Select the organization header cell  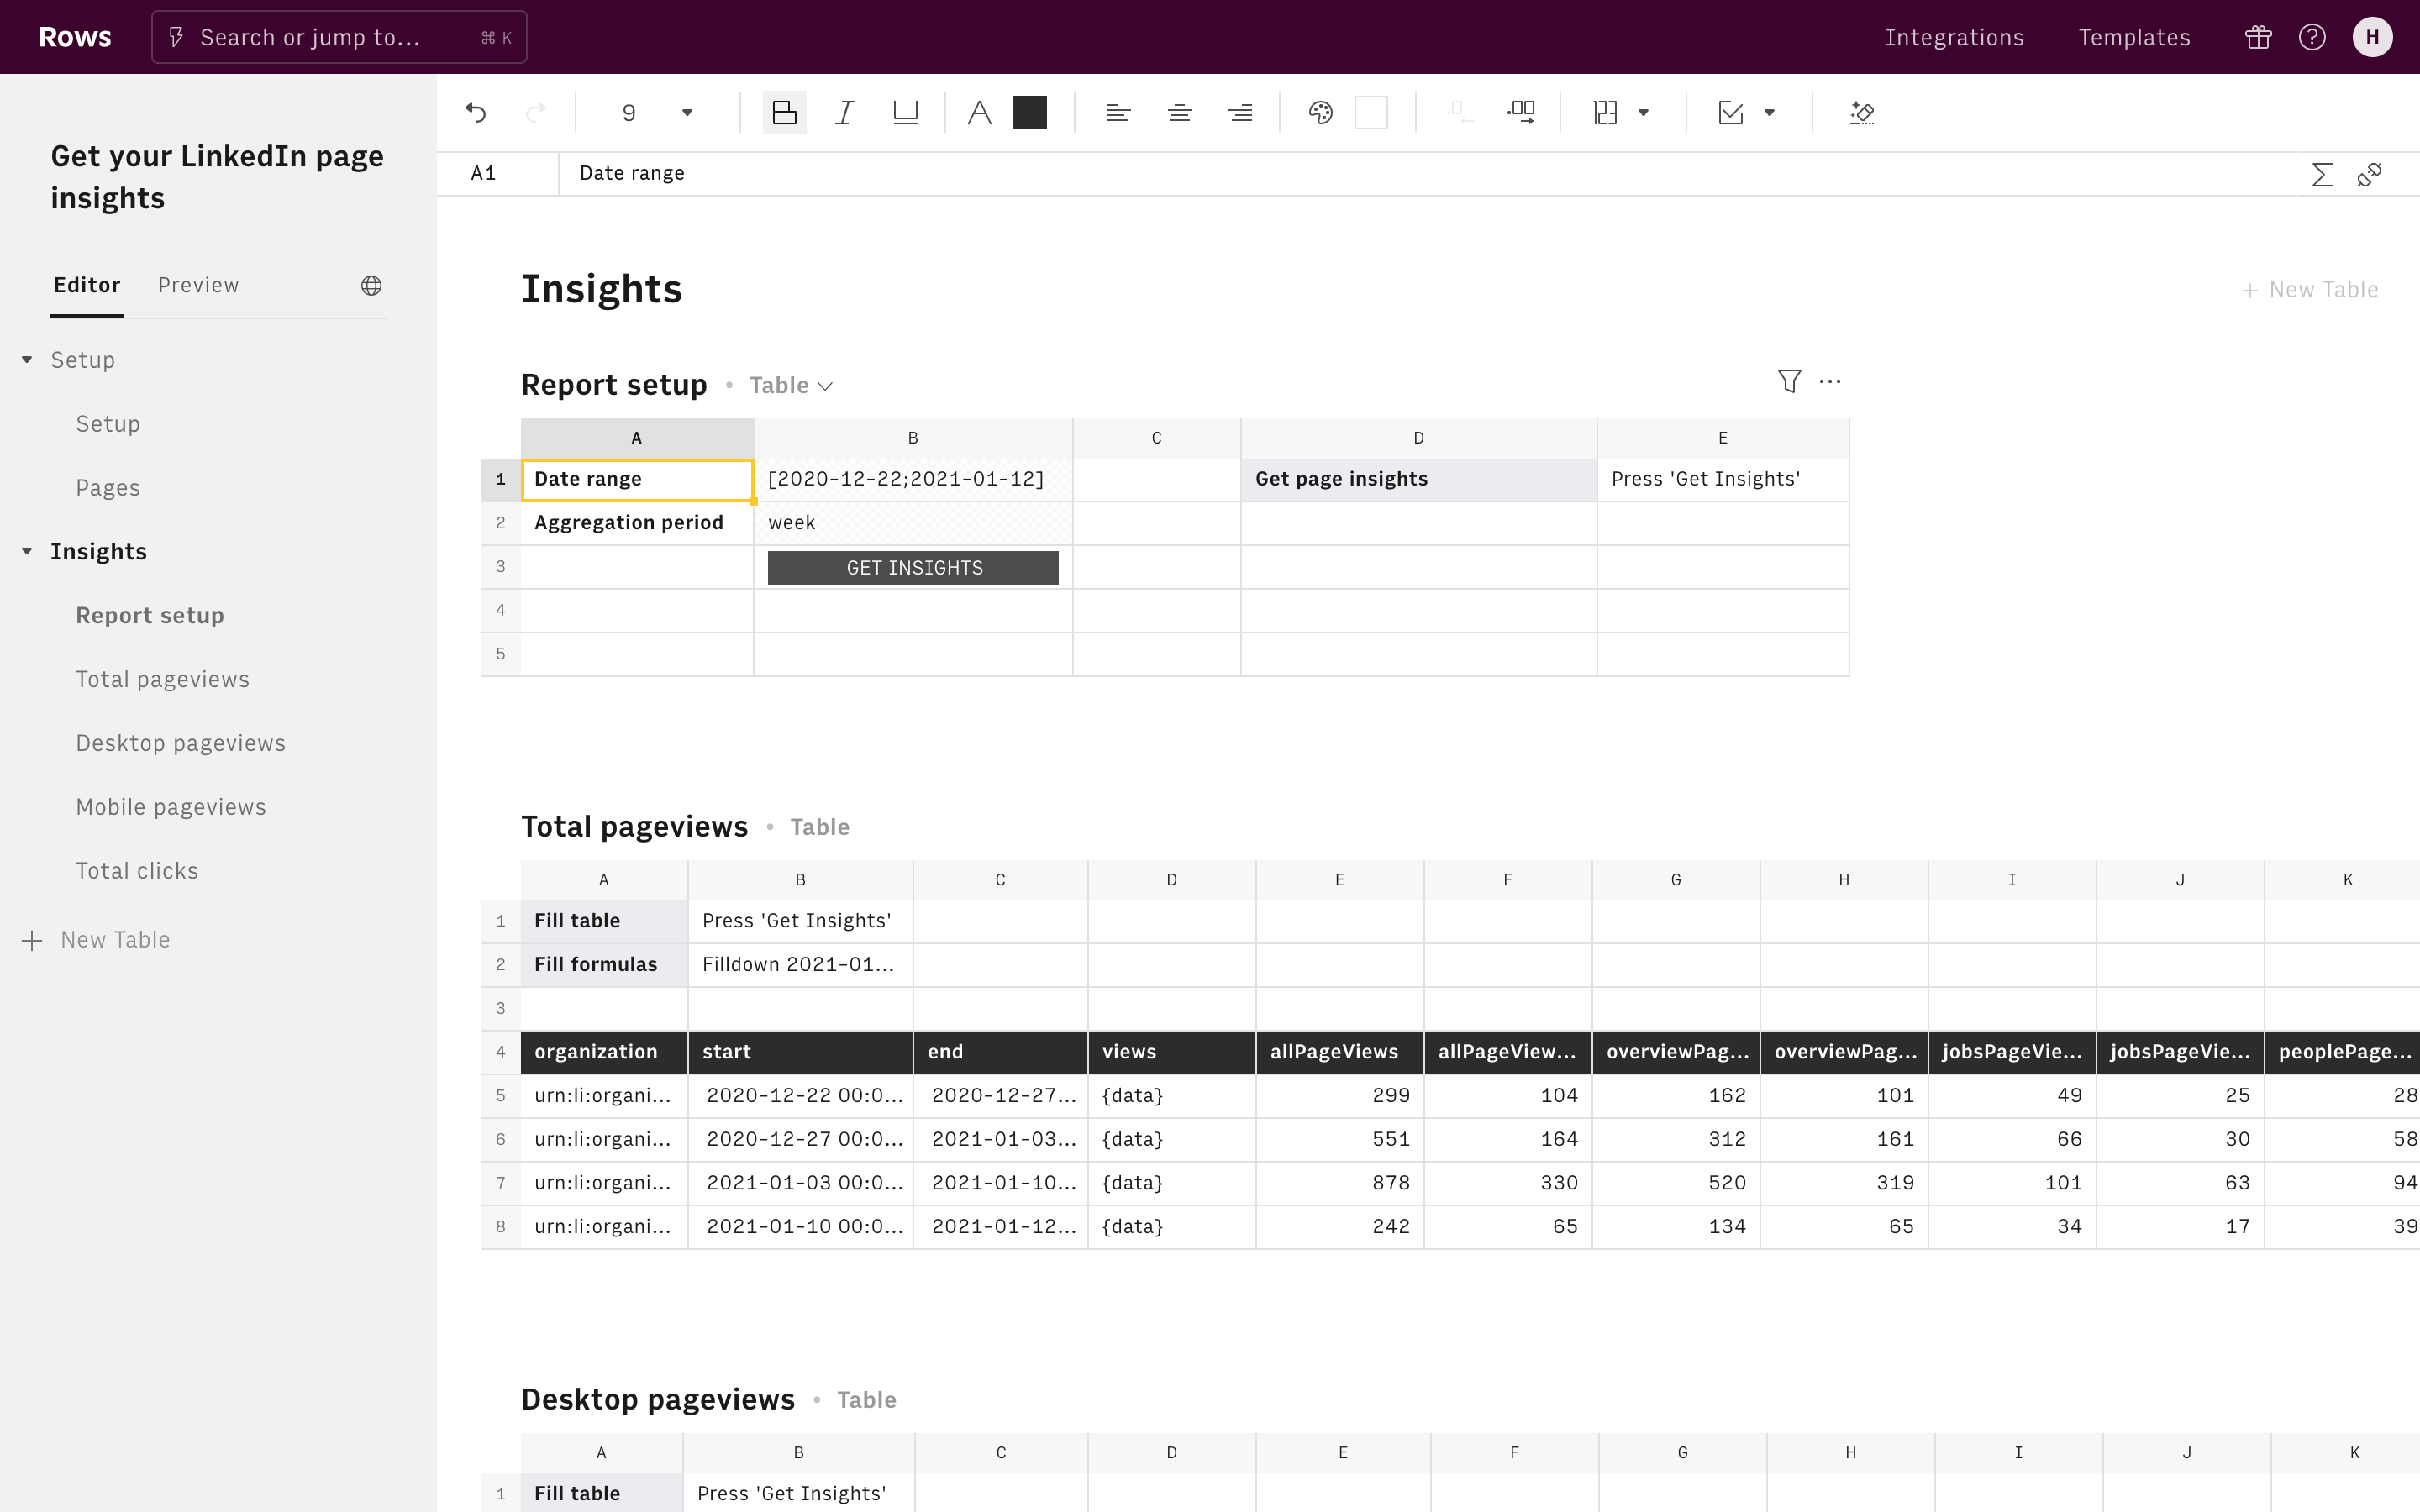(604, 1052)
